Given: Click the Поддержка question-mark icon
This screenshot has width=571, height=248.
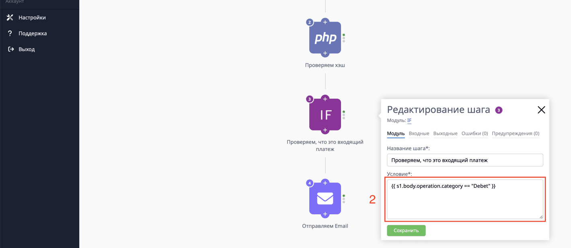Looking at the screenshot, I should click(10, 33).
